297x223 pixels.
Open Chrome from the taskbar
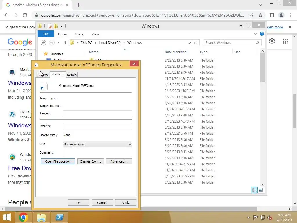point(23,217)
